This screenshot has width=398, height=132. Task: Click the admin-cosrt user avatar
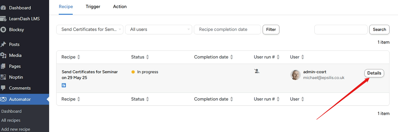296,75
